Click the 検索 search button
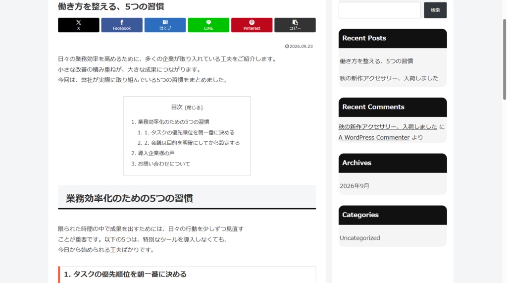The image size is (507, 283). (435, 10)
